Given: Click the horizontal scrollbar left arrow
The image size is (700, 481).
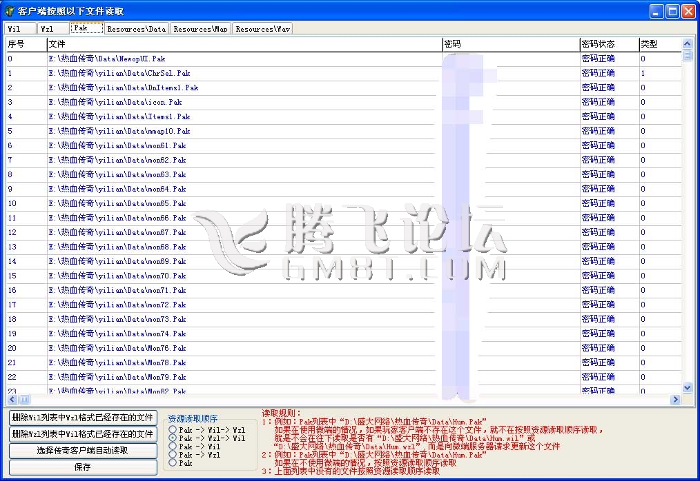Looking at the screenshot, I should [x=12, y=400].
